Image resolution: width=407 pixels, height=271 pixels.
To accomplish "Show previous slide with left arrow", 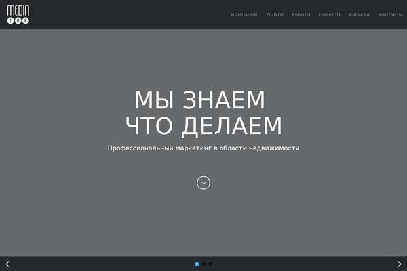I will [x=7, y=264].
